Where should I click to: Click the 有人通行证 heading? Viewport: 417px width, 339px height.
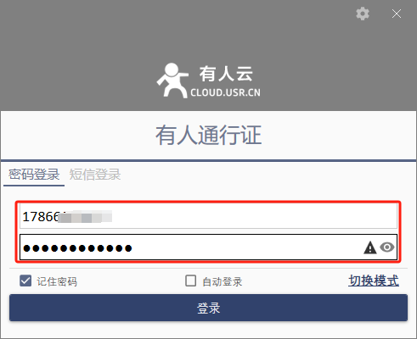coord(208,135)
